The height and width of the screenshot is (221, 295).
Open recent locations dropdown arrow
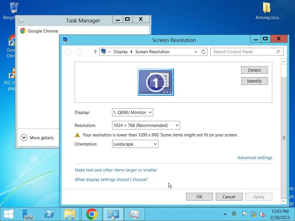point(88,52)
